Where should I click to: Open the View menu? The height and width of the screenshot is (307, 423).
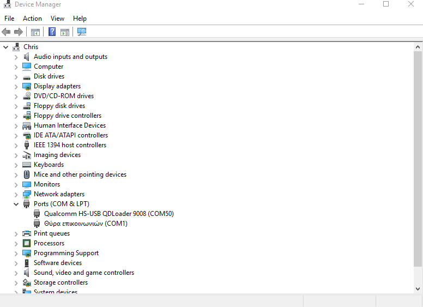tap(57, 19)
